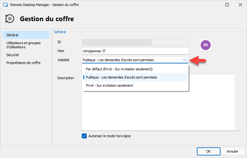
Task: Click the greyed-out ID field
Action: coord(135,42)
